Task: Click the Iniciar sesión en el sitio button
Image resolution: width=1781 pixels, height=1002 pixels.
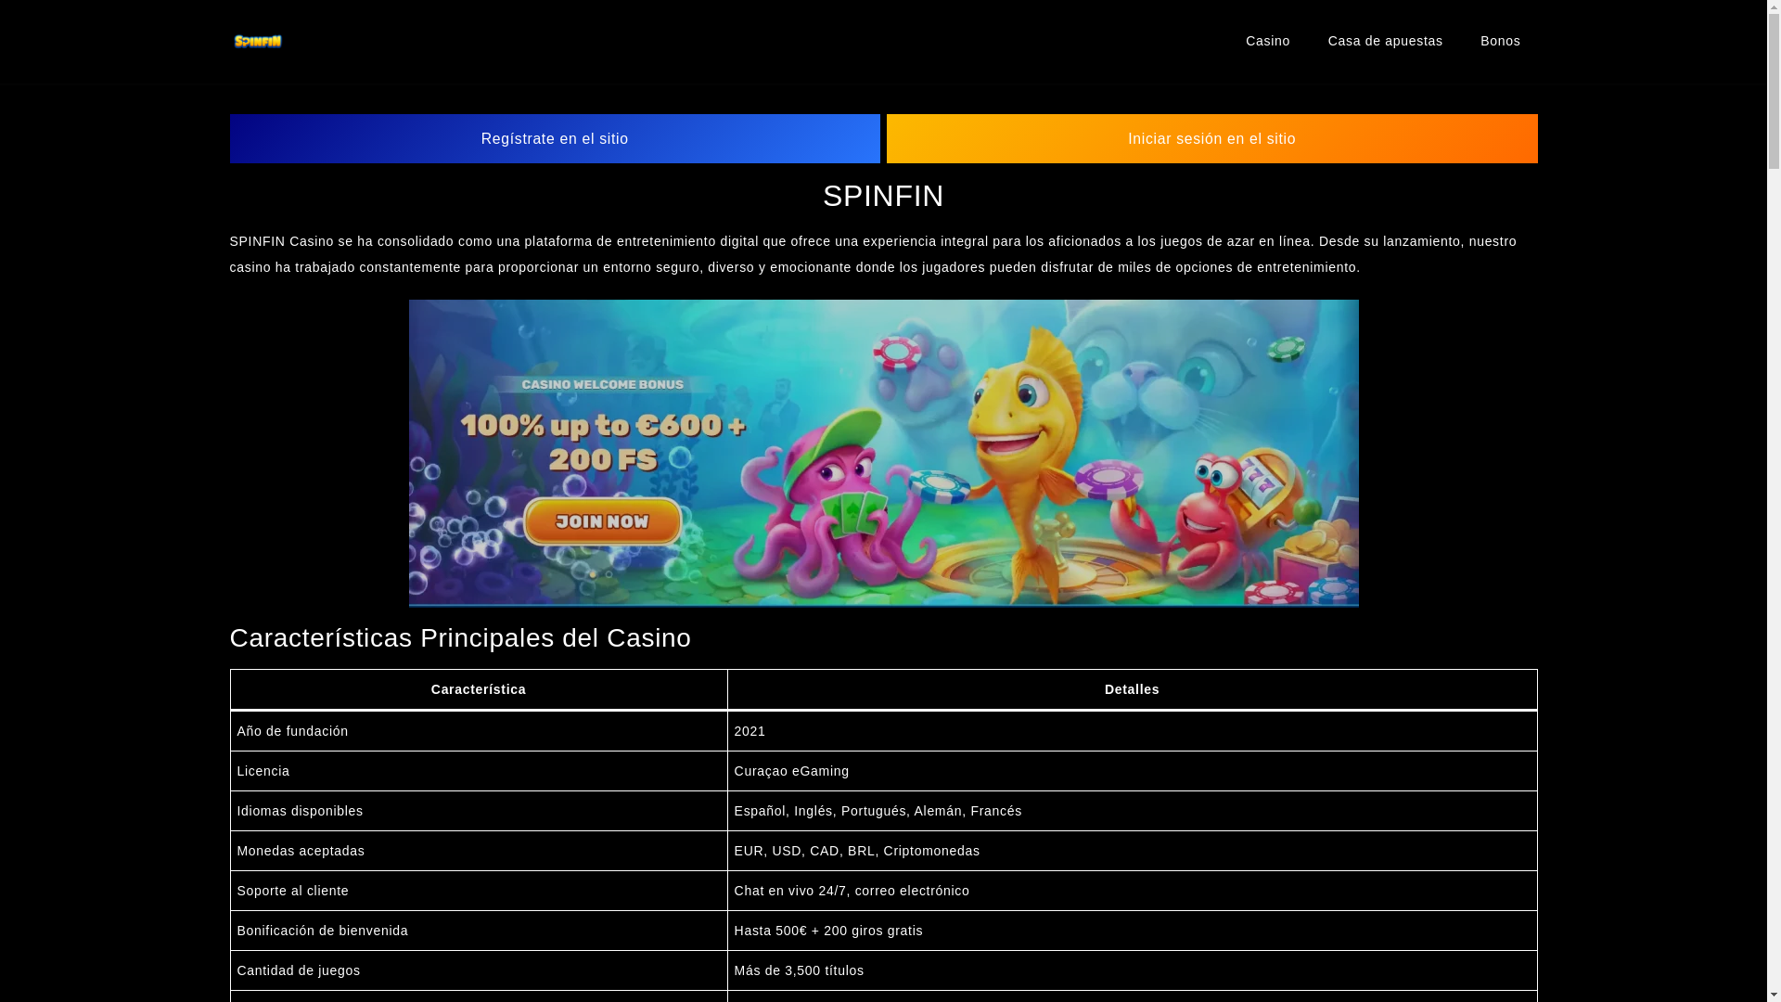Action: [x=1211, y=138]
